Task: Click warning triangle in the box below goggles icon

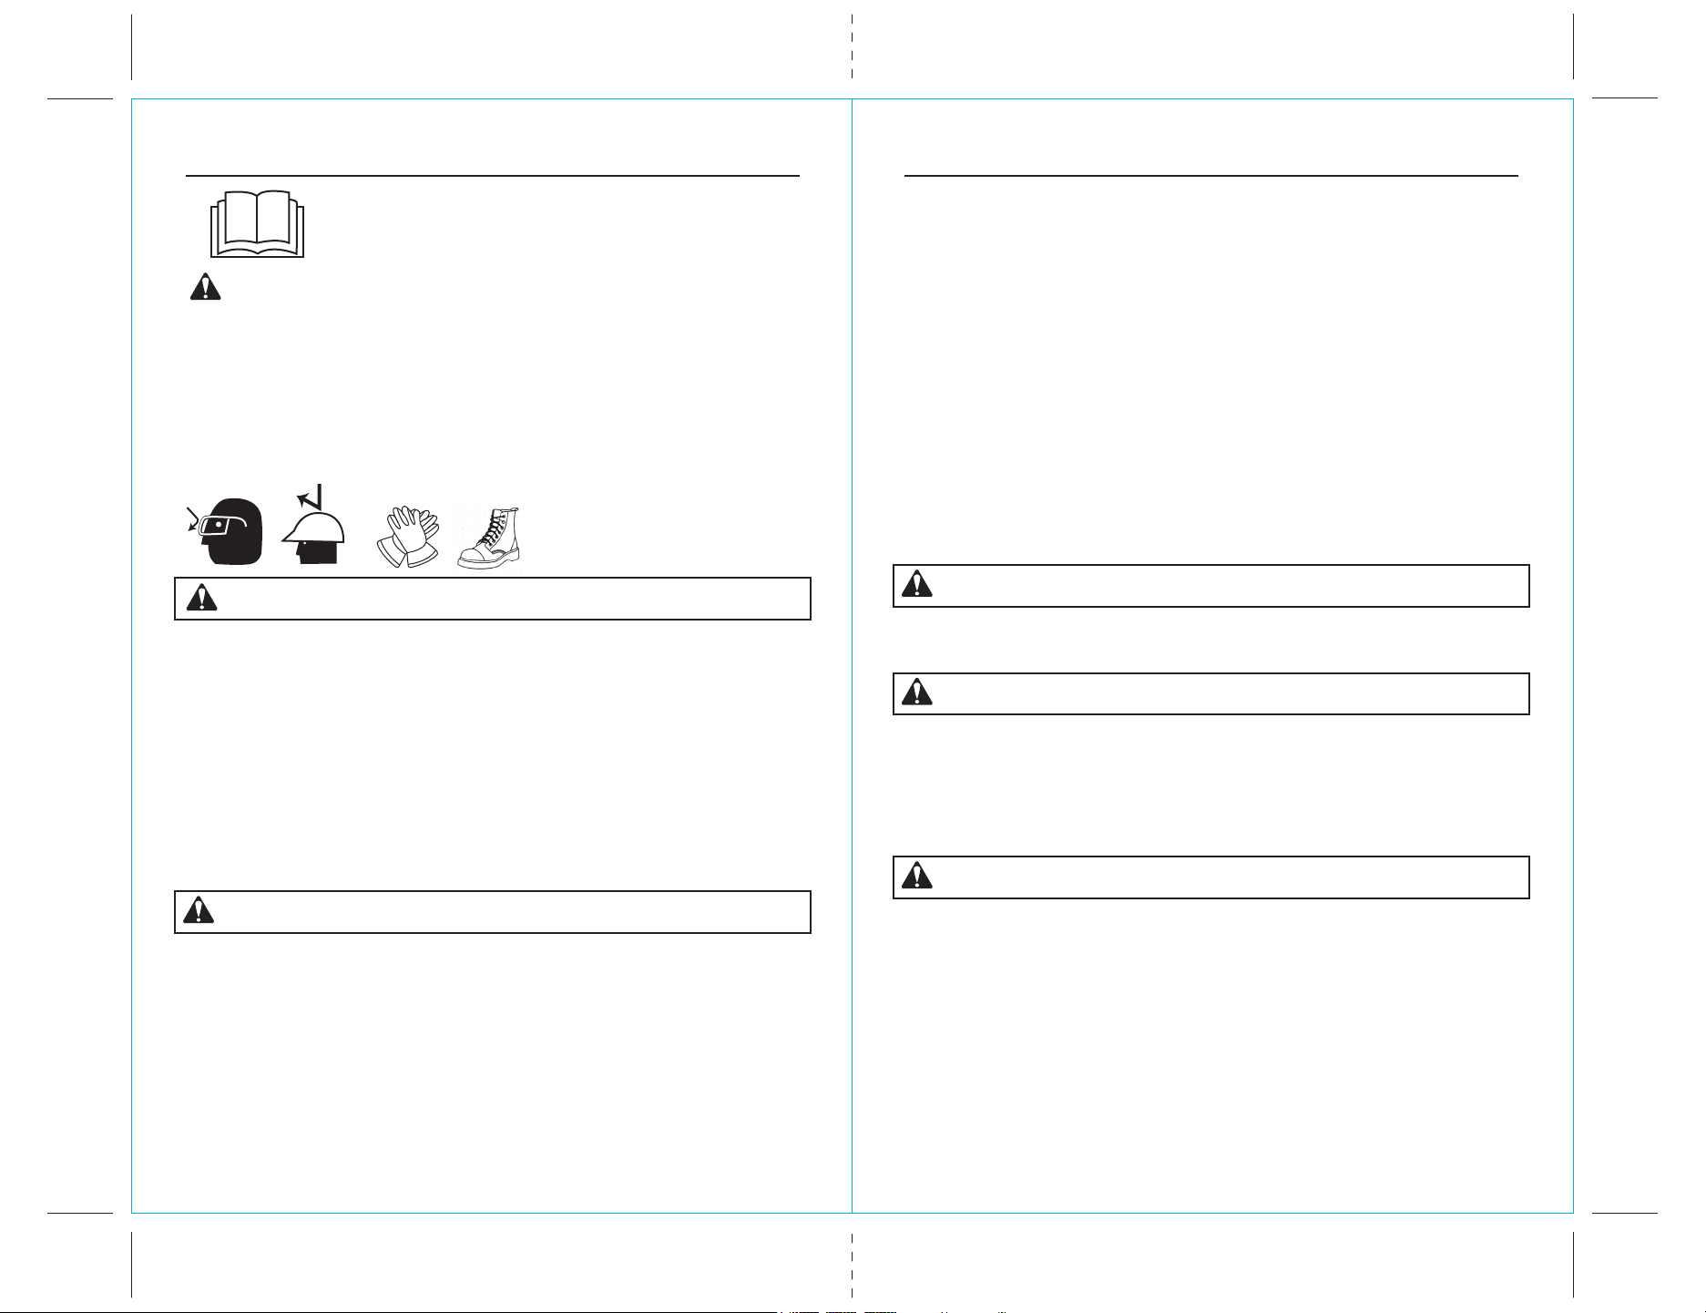Action: (201, 598)
